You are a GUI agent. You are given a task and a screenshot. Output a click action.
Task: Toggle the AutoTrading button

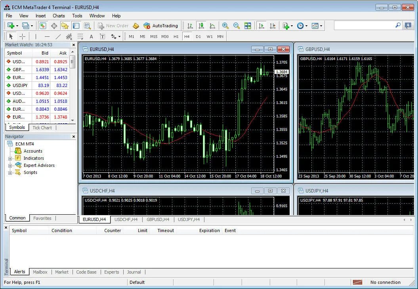[x=160, y=26]
